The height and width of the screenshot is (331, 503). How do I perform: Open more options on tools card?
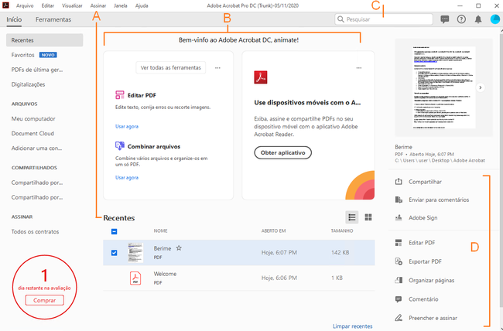tap(217, 68)
